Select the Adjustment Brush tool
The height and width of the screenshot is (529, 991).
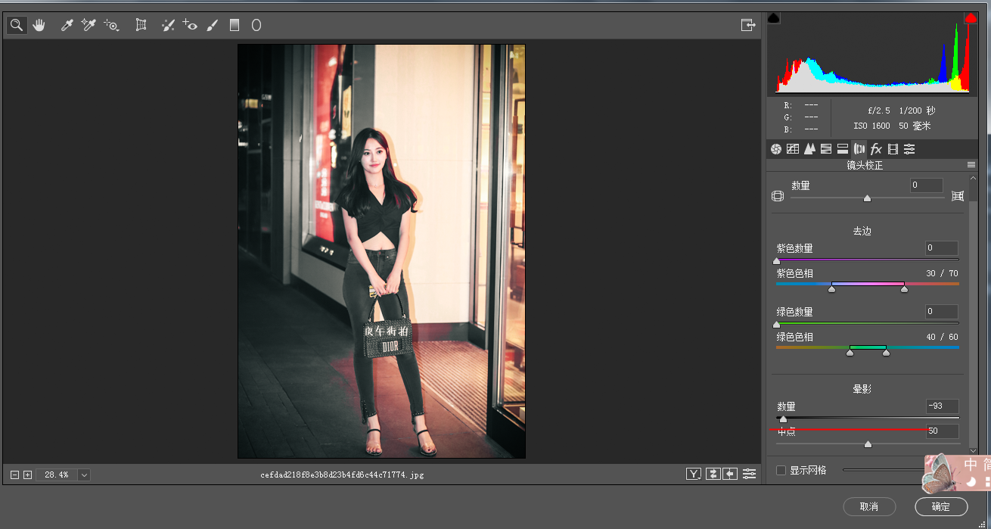click(x=213, y=26)
